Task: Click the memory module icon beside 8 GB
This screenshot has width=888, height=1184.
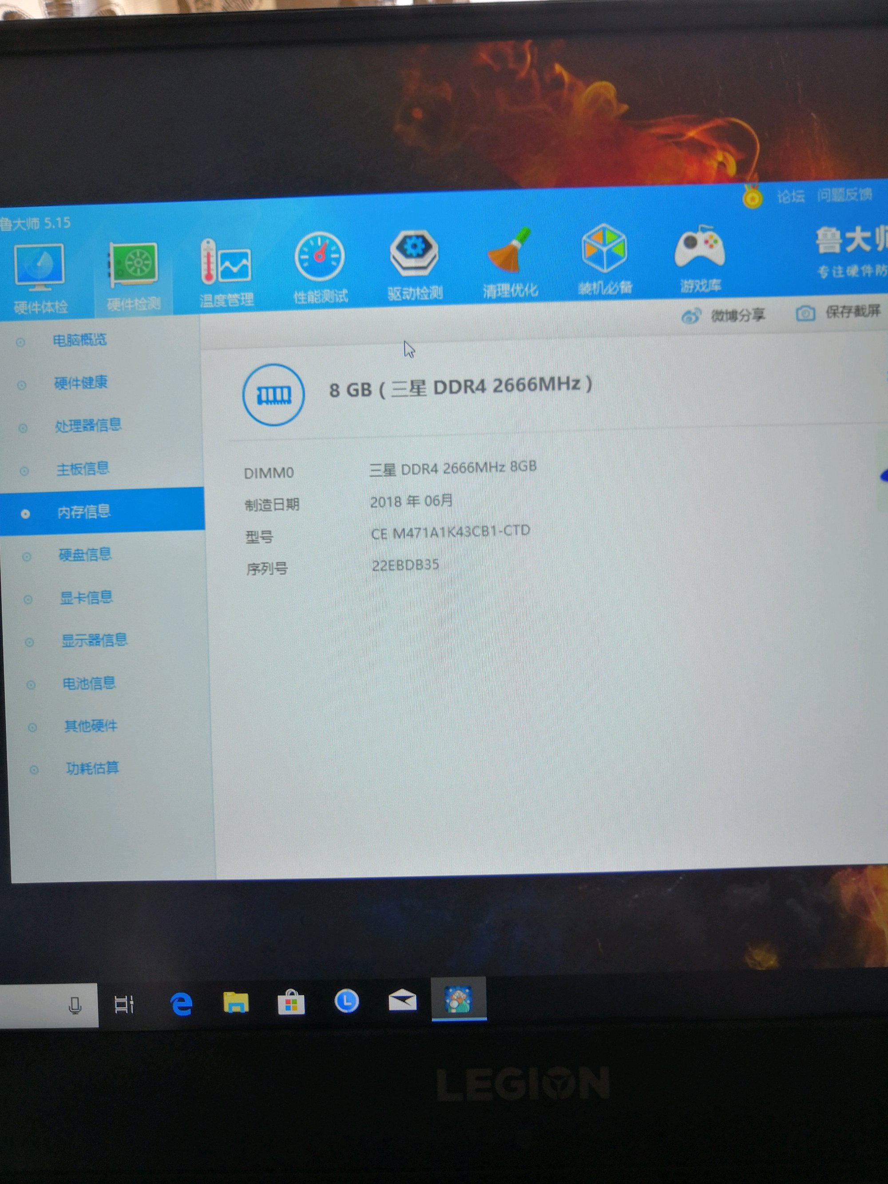Action: pyautogui.click(x=274, y=395)
